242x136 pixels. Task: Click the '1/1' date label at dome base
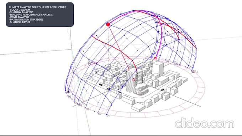click(x=108, y=116)
